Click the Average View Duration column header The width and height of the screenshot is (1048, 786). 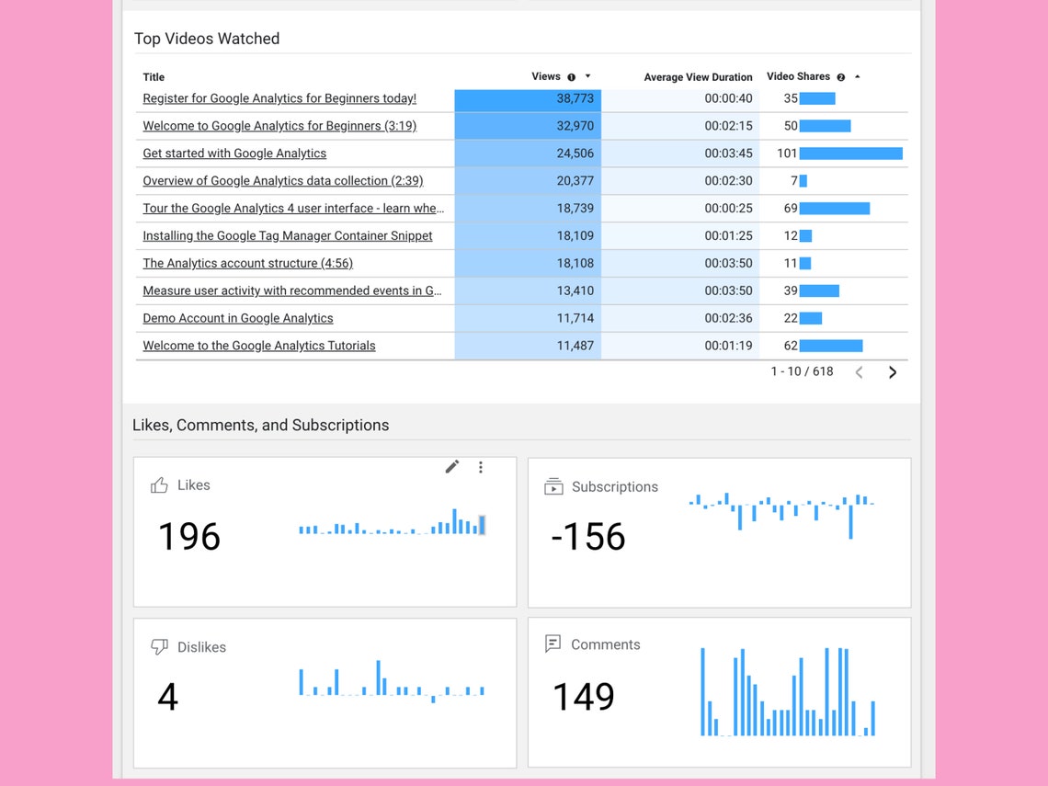click(699, 77)
